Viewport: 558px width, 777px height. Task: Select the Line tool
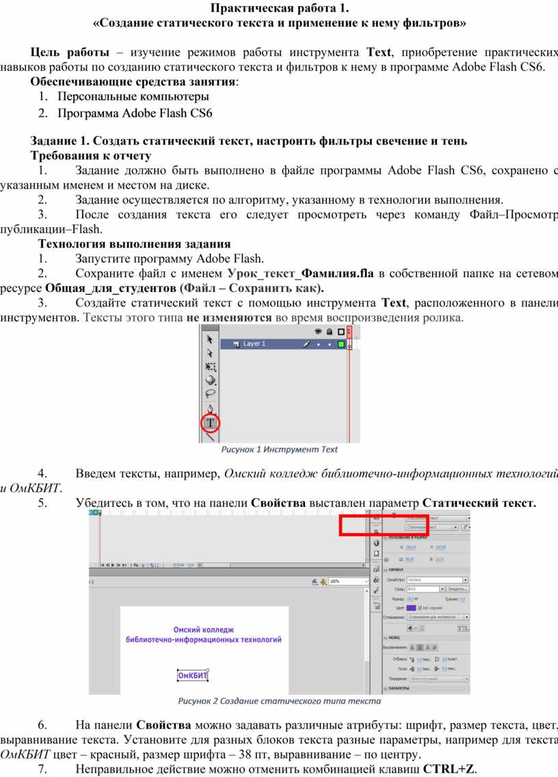(x=210, y=437)
